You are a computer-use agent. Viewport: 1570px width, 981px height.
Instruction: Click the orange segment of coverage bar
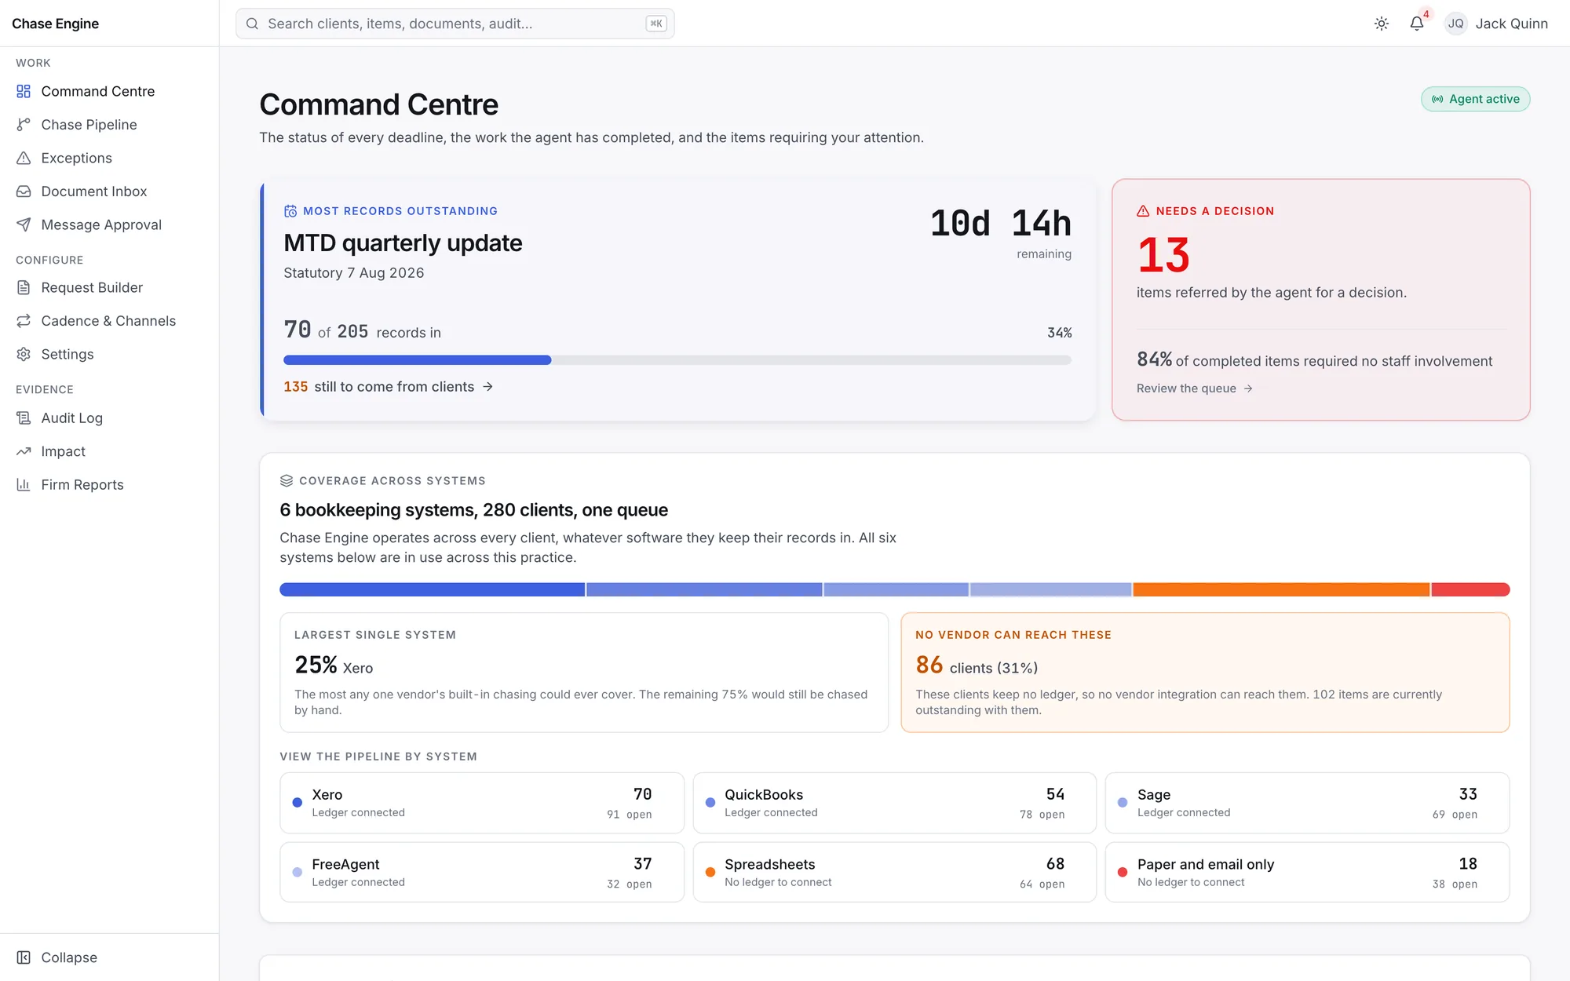(x=1281, y=589)
